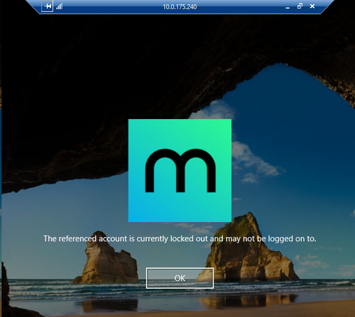The width and height of the screenshot is (355, 317).
Task: Click the green "m" account picture
Action: tap(180, 170)
